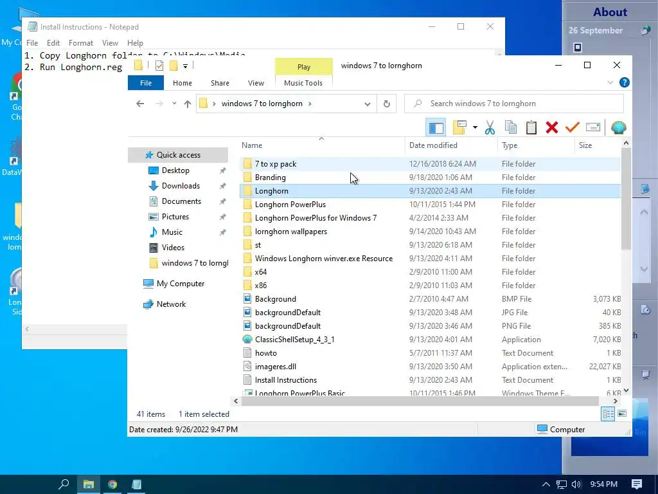This screenshot has width=658, height=494.
Task: Select Documents in navigation pane
Action: (x=181, y=201)
